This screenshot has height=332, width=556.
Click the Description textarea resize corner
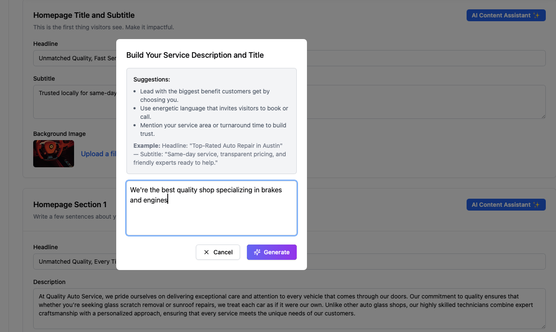(543, 326)
